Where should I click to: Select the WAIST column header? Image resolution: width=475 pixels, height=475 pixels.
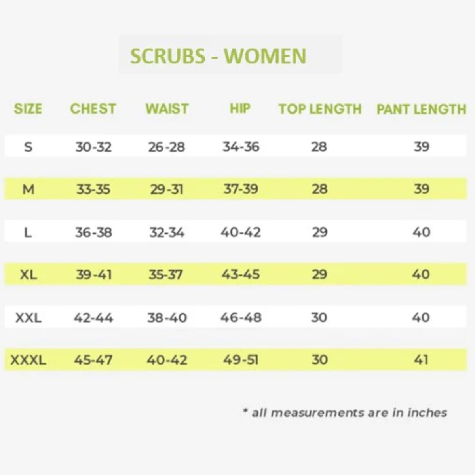pos(167,109)
